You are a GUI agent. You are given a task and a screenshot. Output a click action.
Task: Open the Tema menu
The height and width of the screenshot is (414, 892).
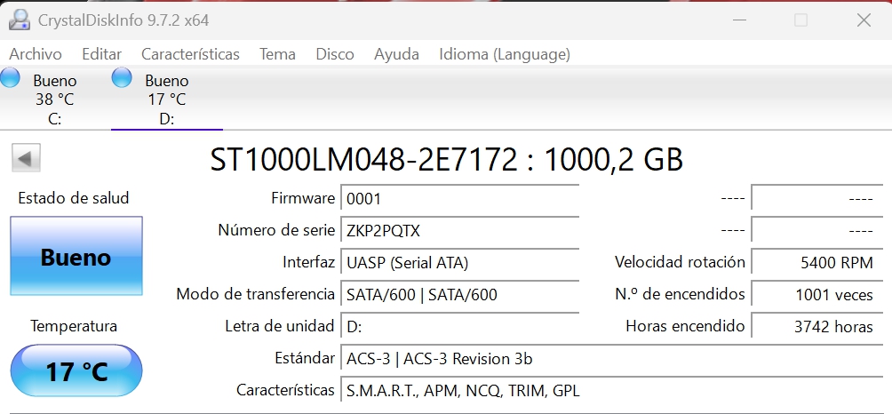click(277, 54)
